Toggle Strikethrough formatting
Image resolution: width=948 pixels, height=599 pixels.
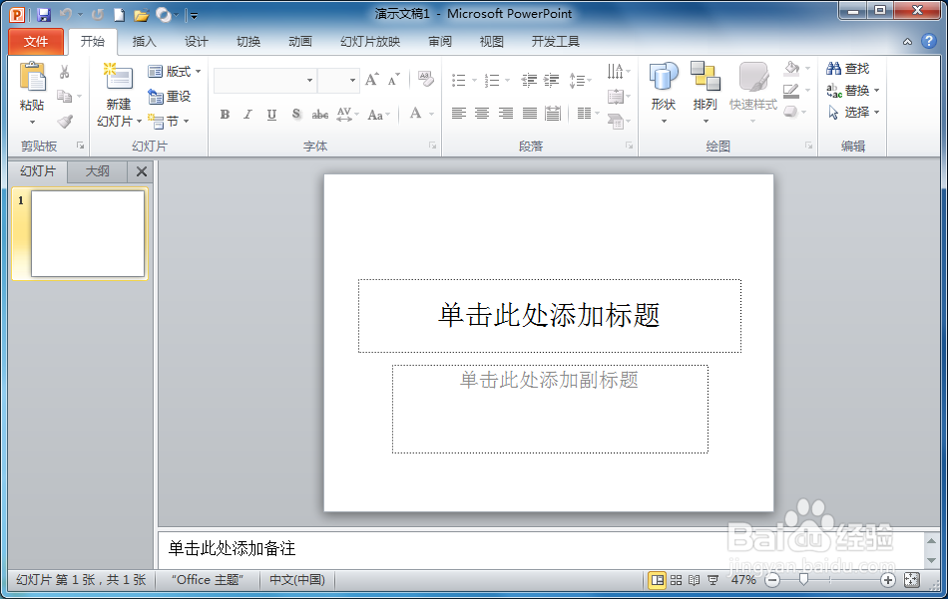[x=320, y=115]
